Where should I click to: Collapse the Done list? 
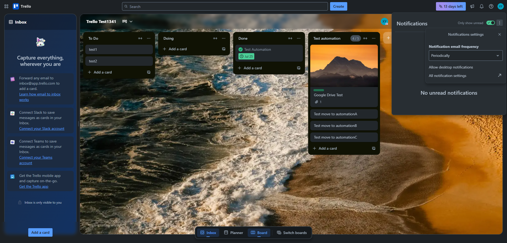click(290, 38)
